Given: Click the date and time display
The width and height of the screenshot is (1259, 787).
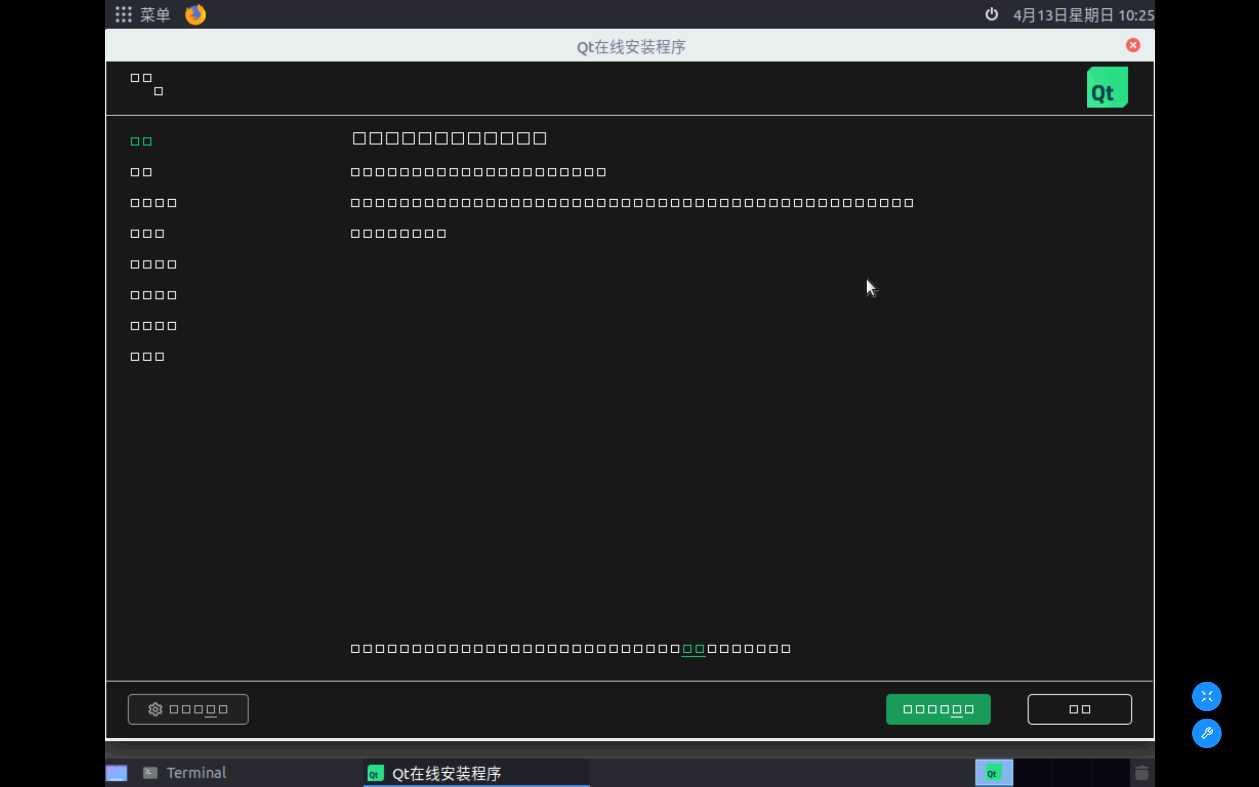Looking at the screenshot, I should pos(1084,14).
